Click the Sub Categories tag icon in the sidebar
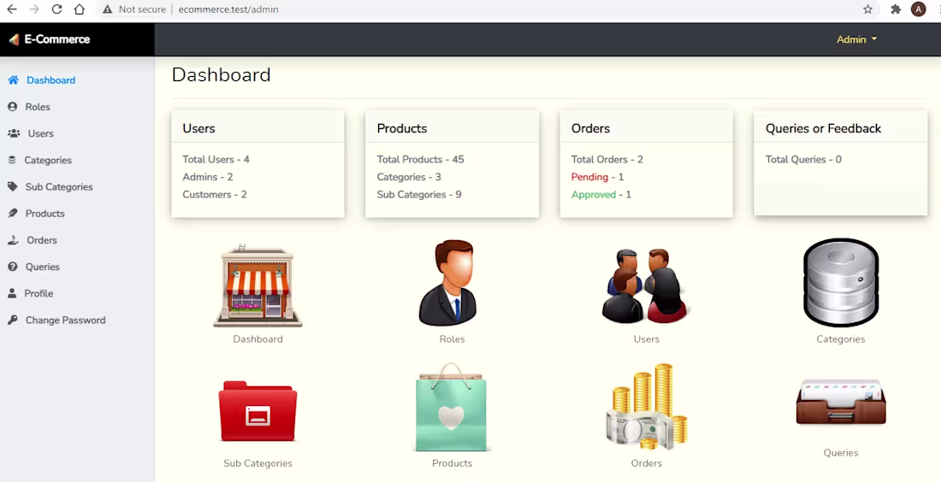The width and height of the screenshot is (941, 482). pos(13,186)
